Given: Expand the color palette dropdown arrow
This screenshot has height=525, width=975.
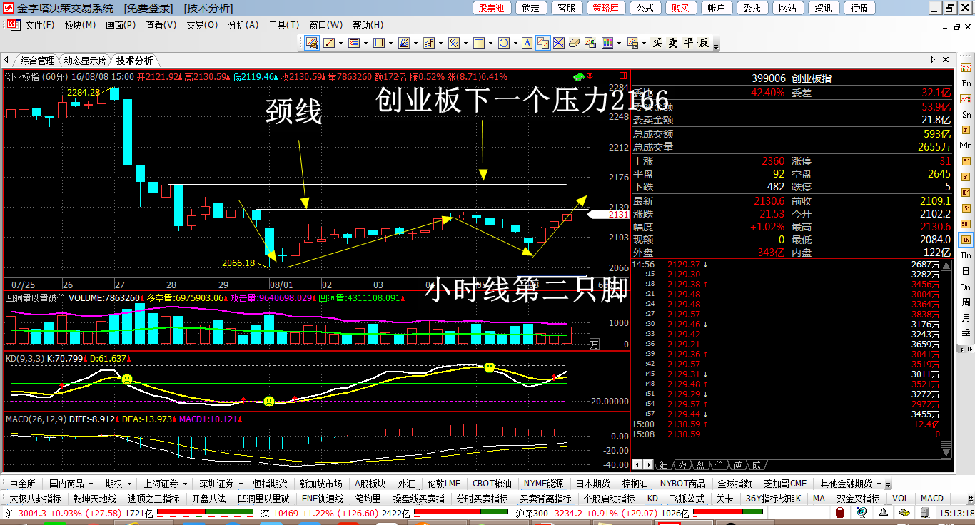Looking at the screenshot, I should pos(619,43).
